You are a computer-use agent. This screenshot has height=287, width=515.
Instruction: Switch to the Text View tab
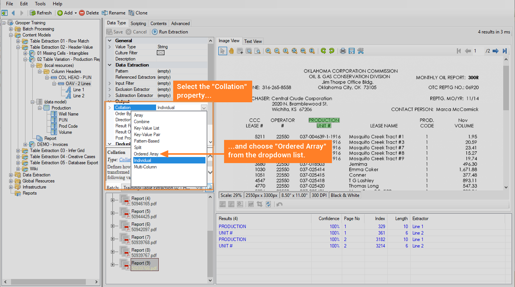(253, 41)
